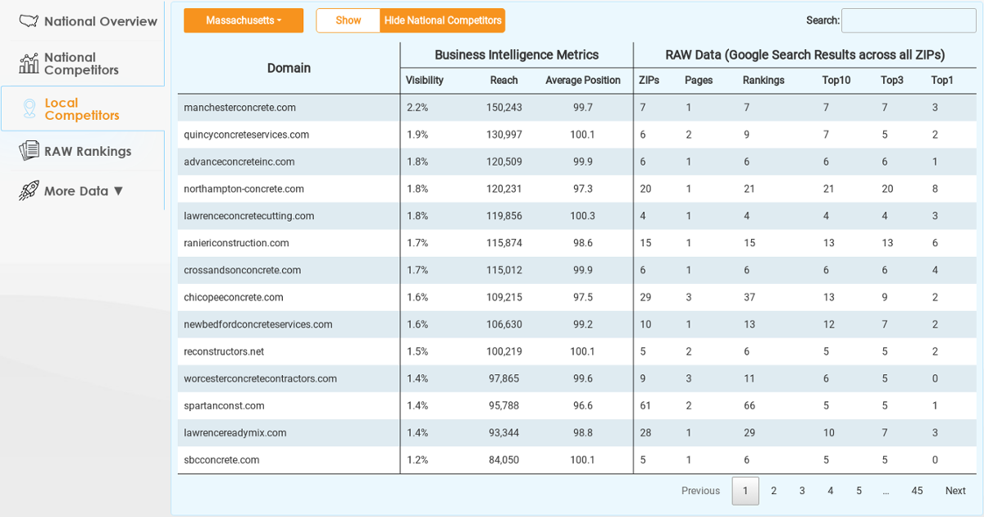Expand the More Data menu arrow
The width and height of the screenshot is (984, 517).
(118, 191)
